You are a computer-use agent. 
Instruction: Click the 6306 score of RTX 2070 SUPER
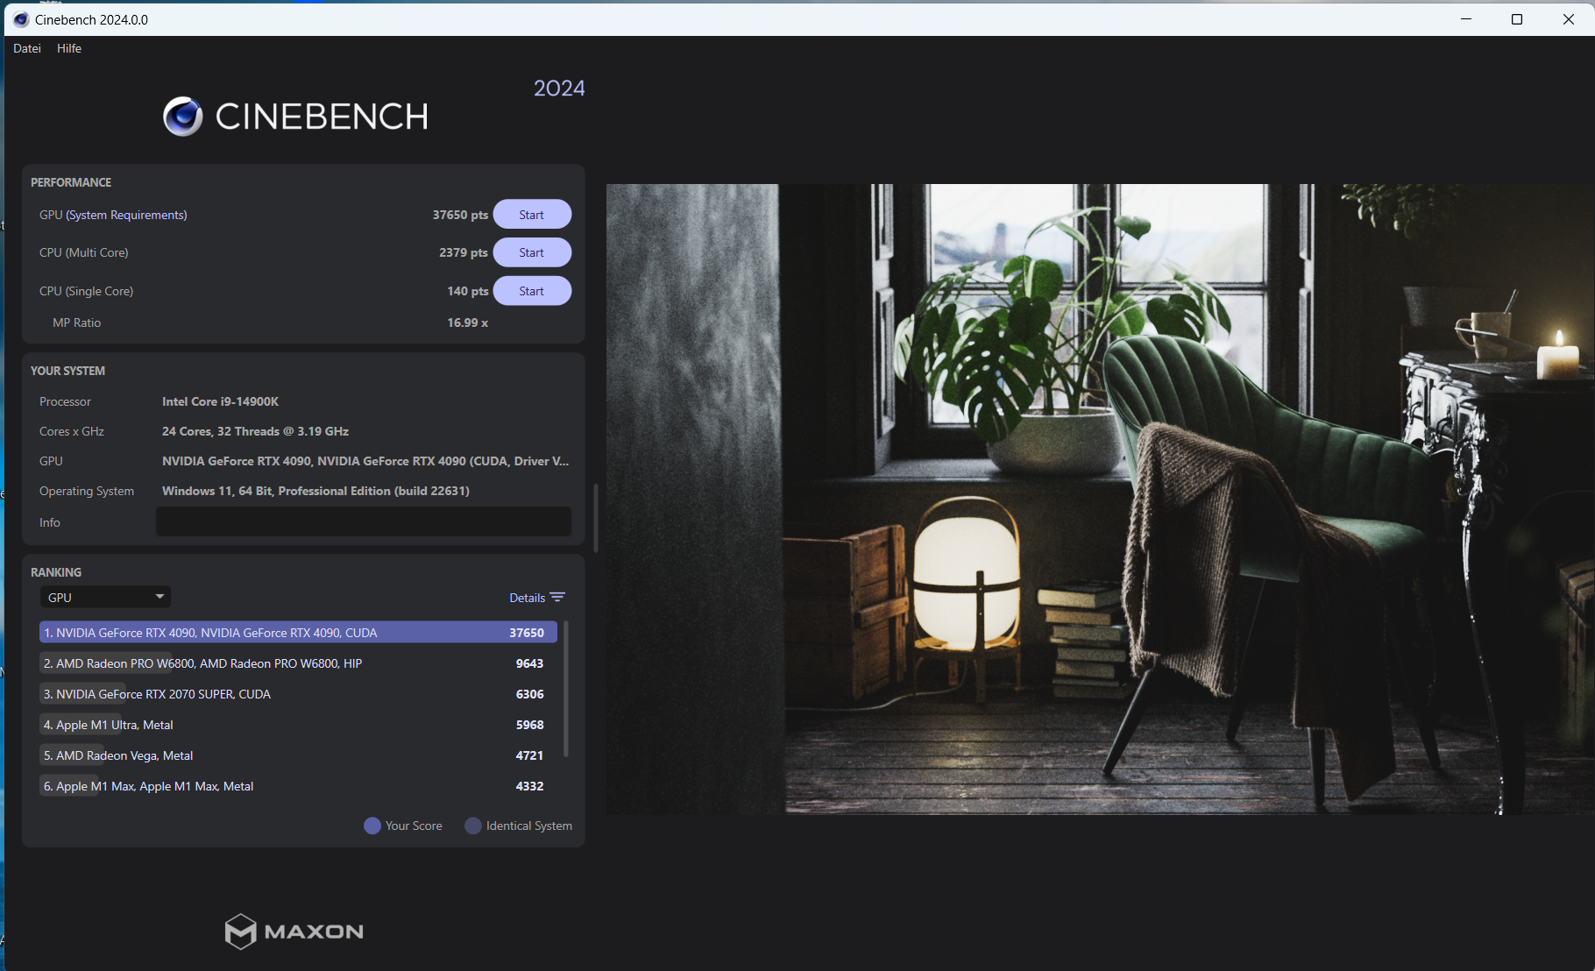tap(529, 694)
